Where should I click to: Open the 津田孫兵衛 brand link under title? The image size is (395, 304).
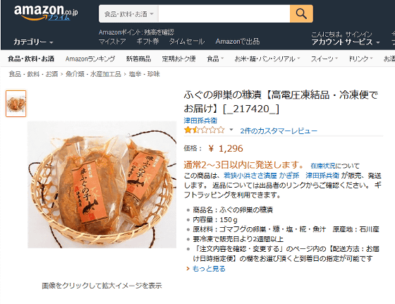[200, 121]
